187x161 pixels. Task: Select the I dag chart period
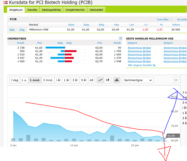15,80
